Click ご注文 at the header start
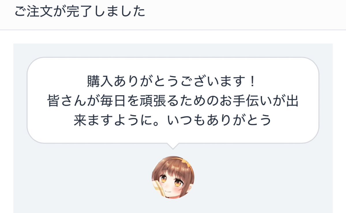The width and height of the screenshot is (346, 213). coord(34,11)
